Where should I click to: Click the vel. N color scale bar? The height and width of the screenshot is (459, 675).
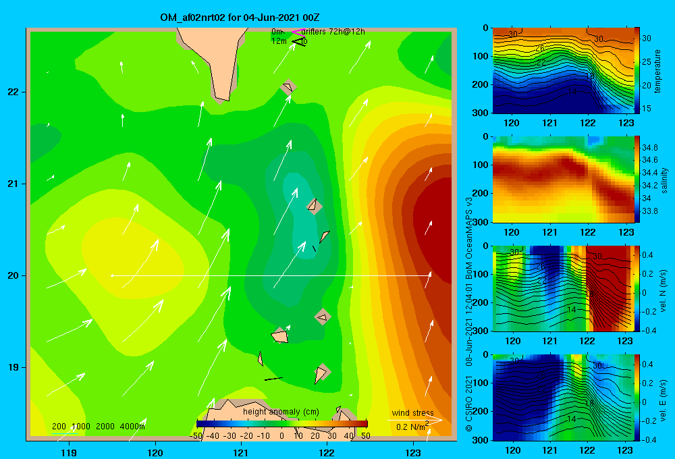click(637, 288)
